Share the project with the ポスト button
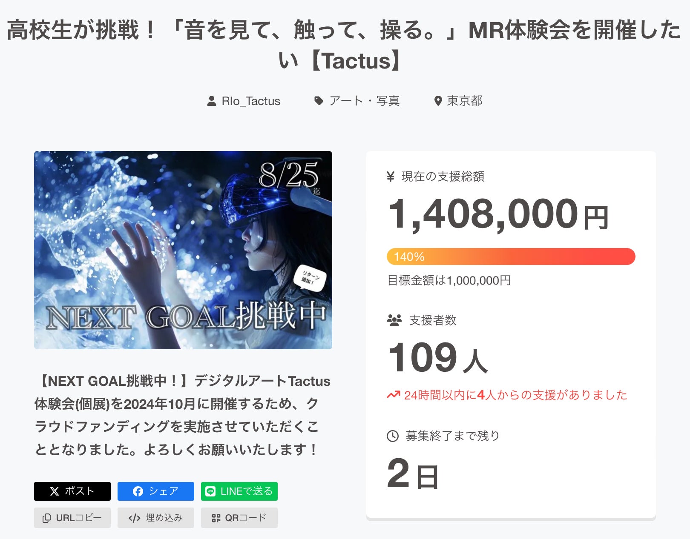Image resolution: width=690 pixels, height=539 pixels. tap(72, 491)
